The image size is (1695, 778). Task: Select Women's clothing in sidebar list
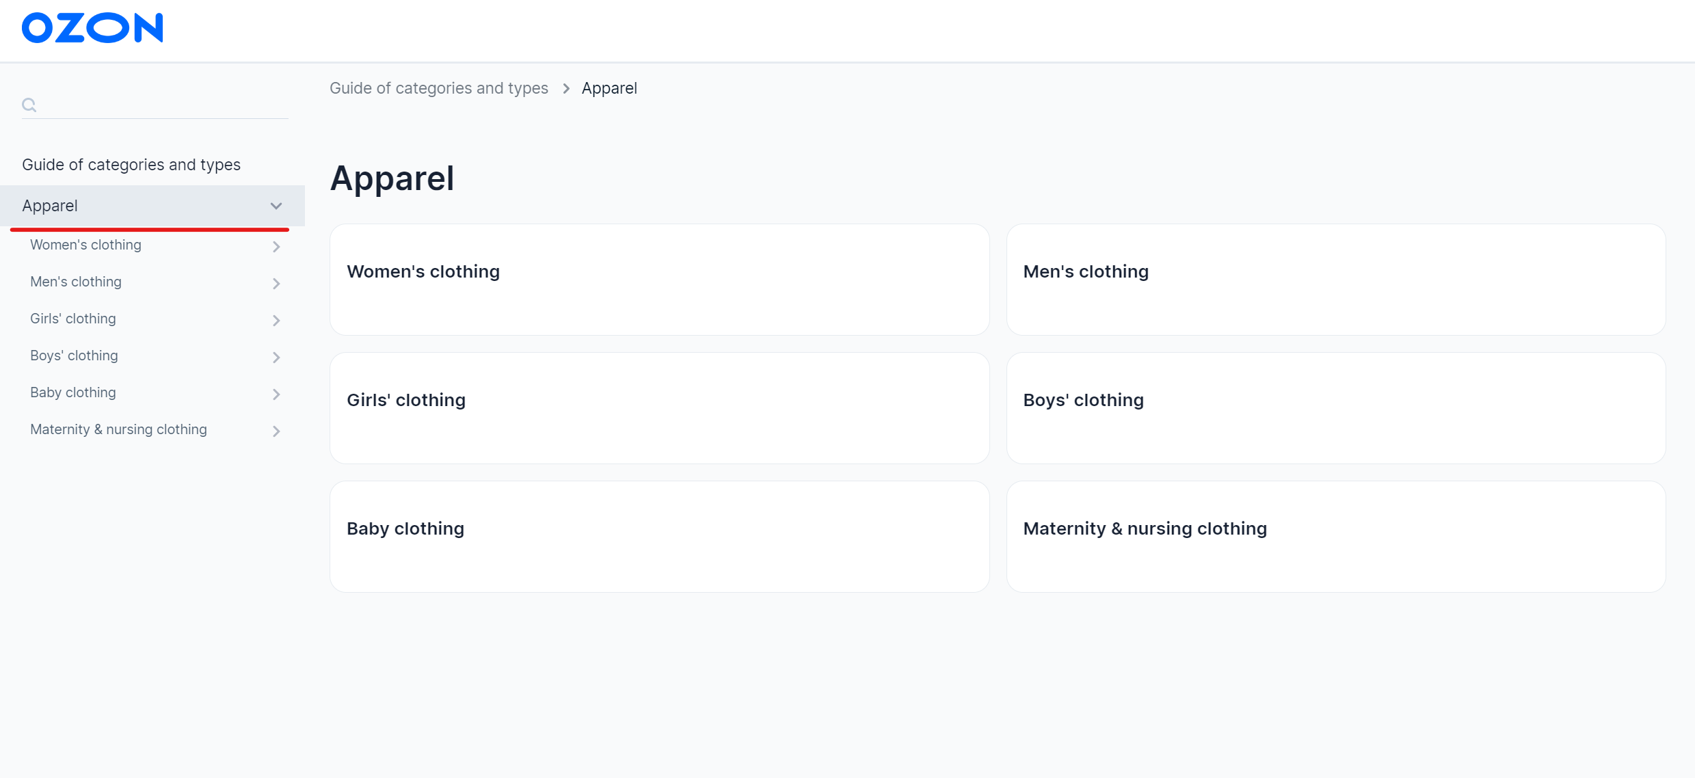[x=86, y=245]
